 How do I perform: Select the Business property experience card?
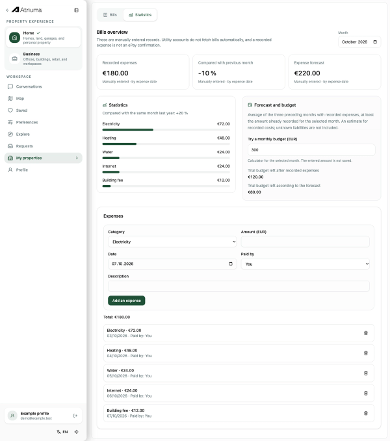[x=44, y=58]
